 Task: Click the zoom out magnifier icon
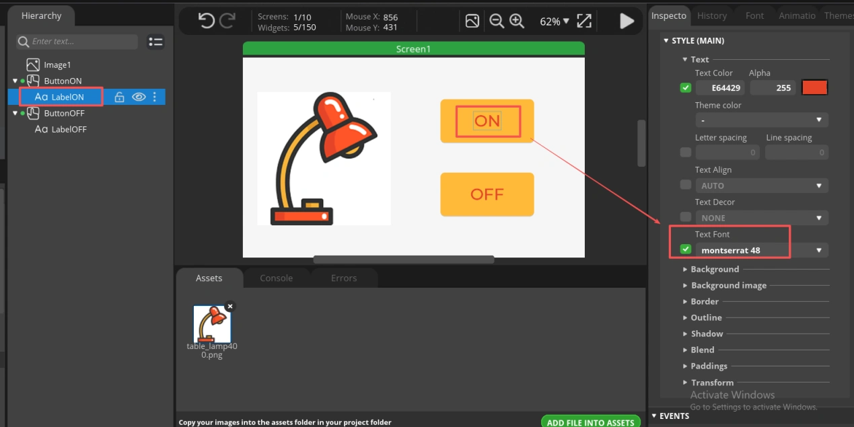pos(497,22)
